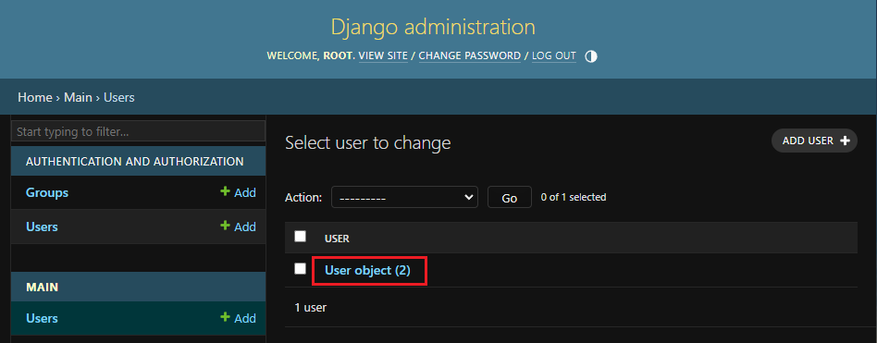
Task: Click the '1 user' count text
Action: [x=311, y=307]
